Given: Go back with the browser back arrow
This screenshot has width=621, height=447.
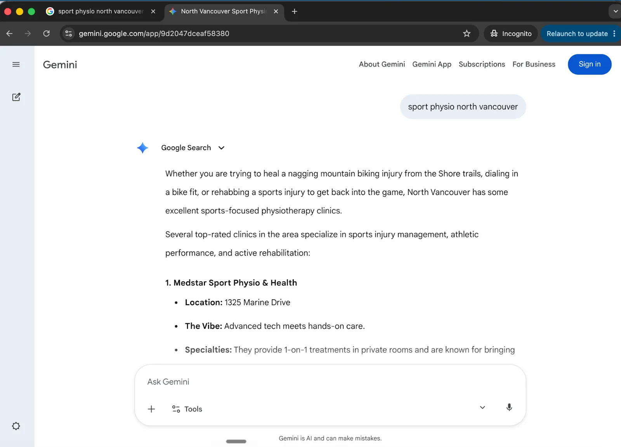Looking at the screenshot, I should 10,33.
